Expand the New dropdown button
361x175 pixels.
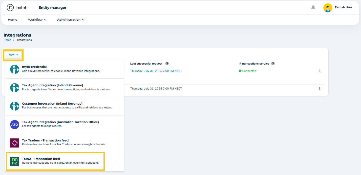[x=13, y=55]
